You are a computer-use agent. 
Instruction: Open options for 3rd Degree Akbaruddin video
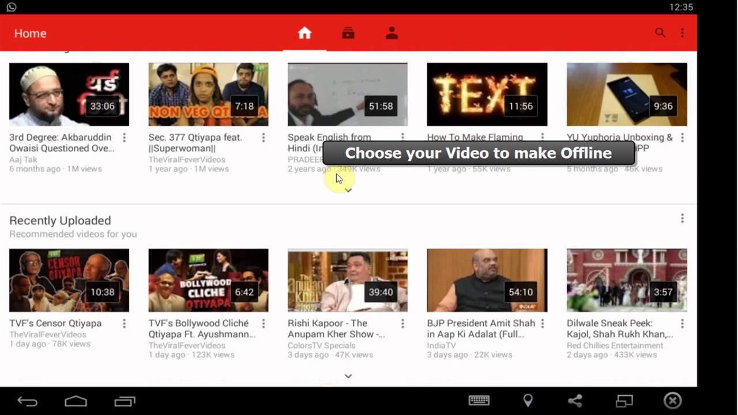click(x=124, y=138)
